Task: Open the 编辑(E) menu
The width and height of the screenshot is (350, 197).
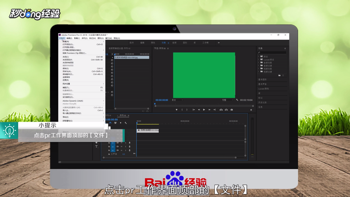Action: 69,38
